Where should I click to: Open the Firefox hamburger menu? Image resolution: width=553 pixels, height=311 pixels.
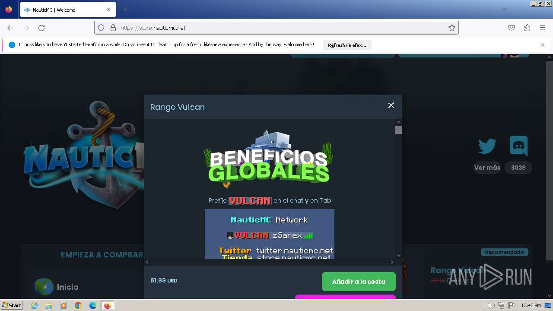point(543,28)
